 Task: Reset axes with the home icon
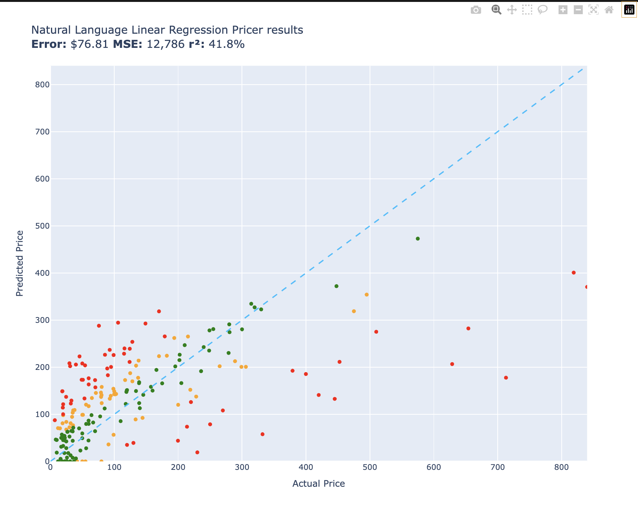point(609,10)
